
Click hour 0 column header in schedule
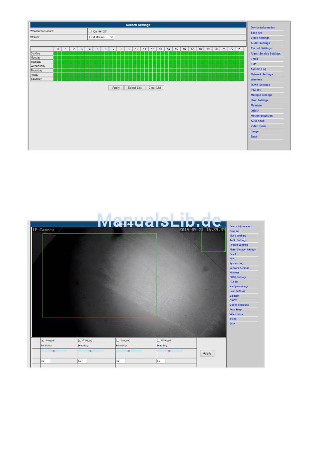point(58,49)
